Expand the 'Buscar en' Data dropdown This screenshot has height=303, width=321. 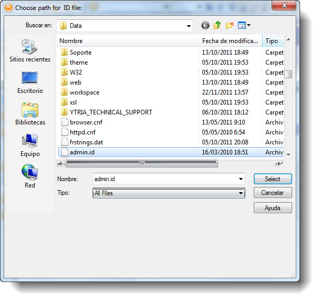(x=189, y=26)
